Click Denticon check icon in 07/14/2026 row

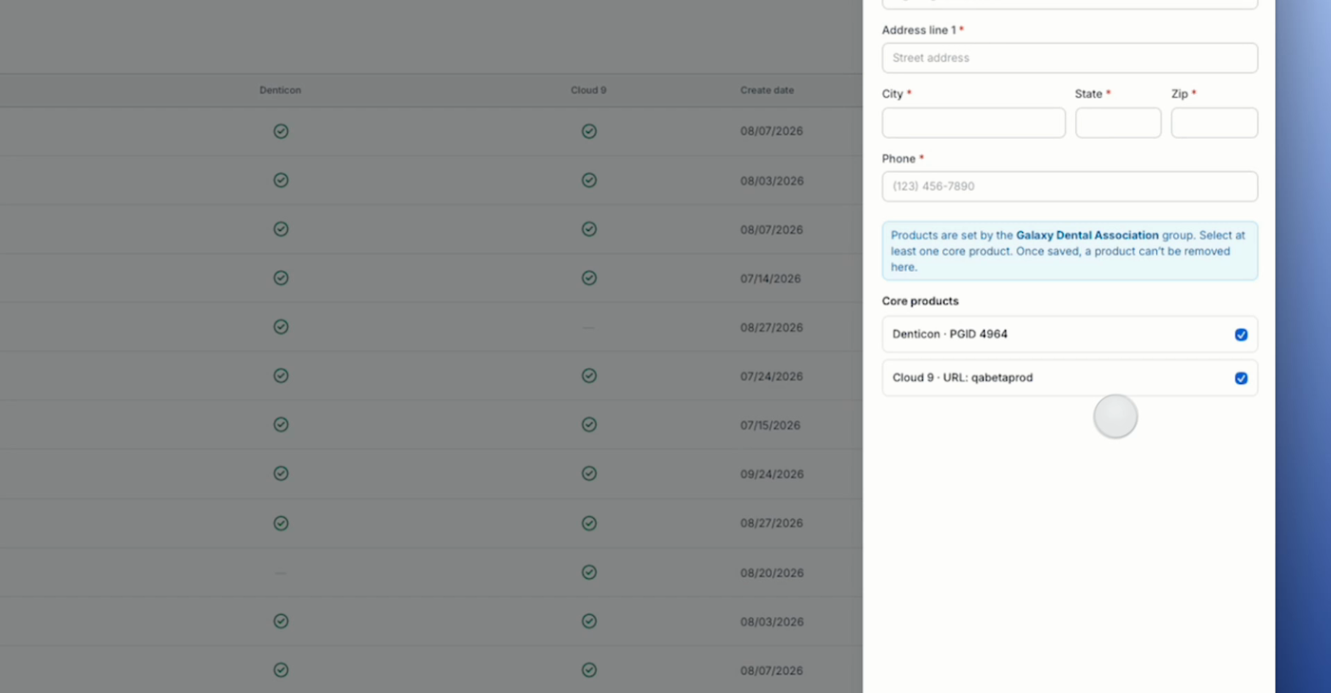coord(280,278)
